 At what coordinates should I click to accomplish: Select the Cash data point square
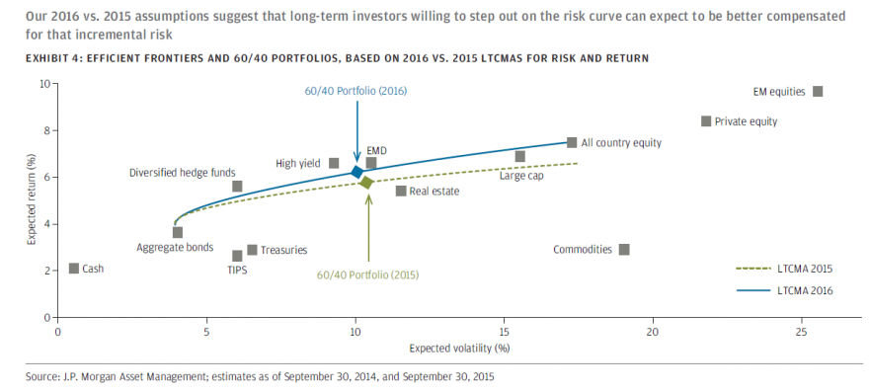pyautogui.click(x=74, y=269)
